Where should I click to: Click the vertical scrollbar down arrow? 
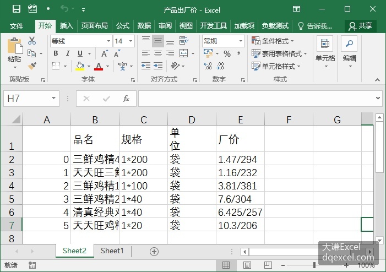pyautogui.click(x=379, y=240)
